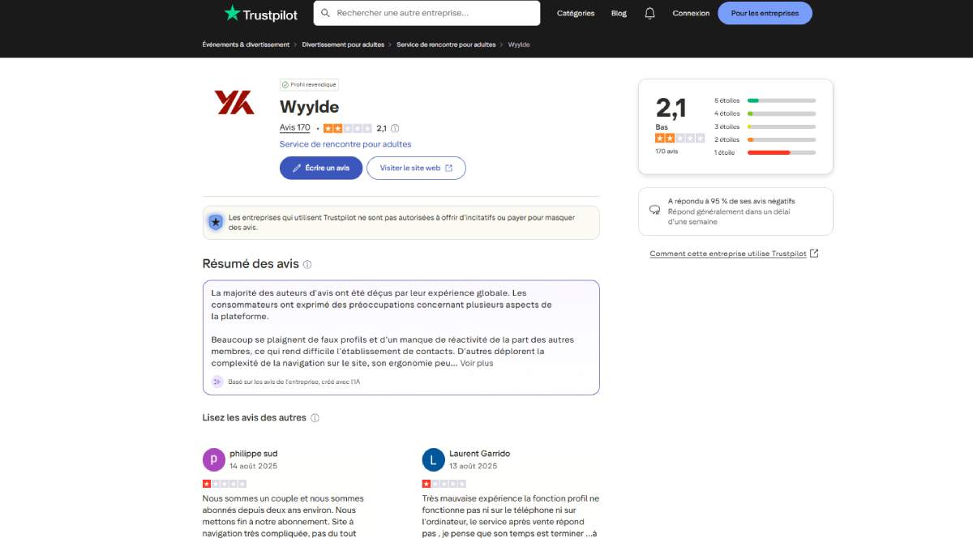Viewport: 973px width, 538px height.
Task: Open Service de rencontre pour adultes category link
Action: point(345,144)
